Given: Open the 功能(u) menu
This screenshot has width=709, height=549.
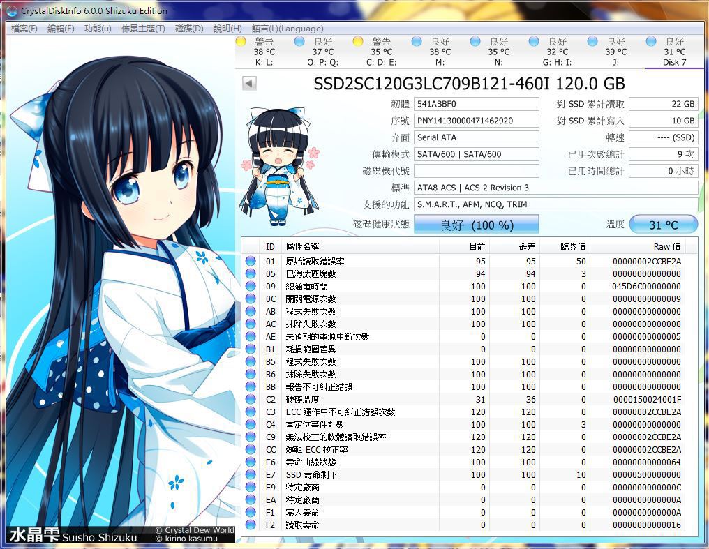Looking at the screenshot, I should (98, 29).
